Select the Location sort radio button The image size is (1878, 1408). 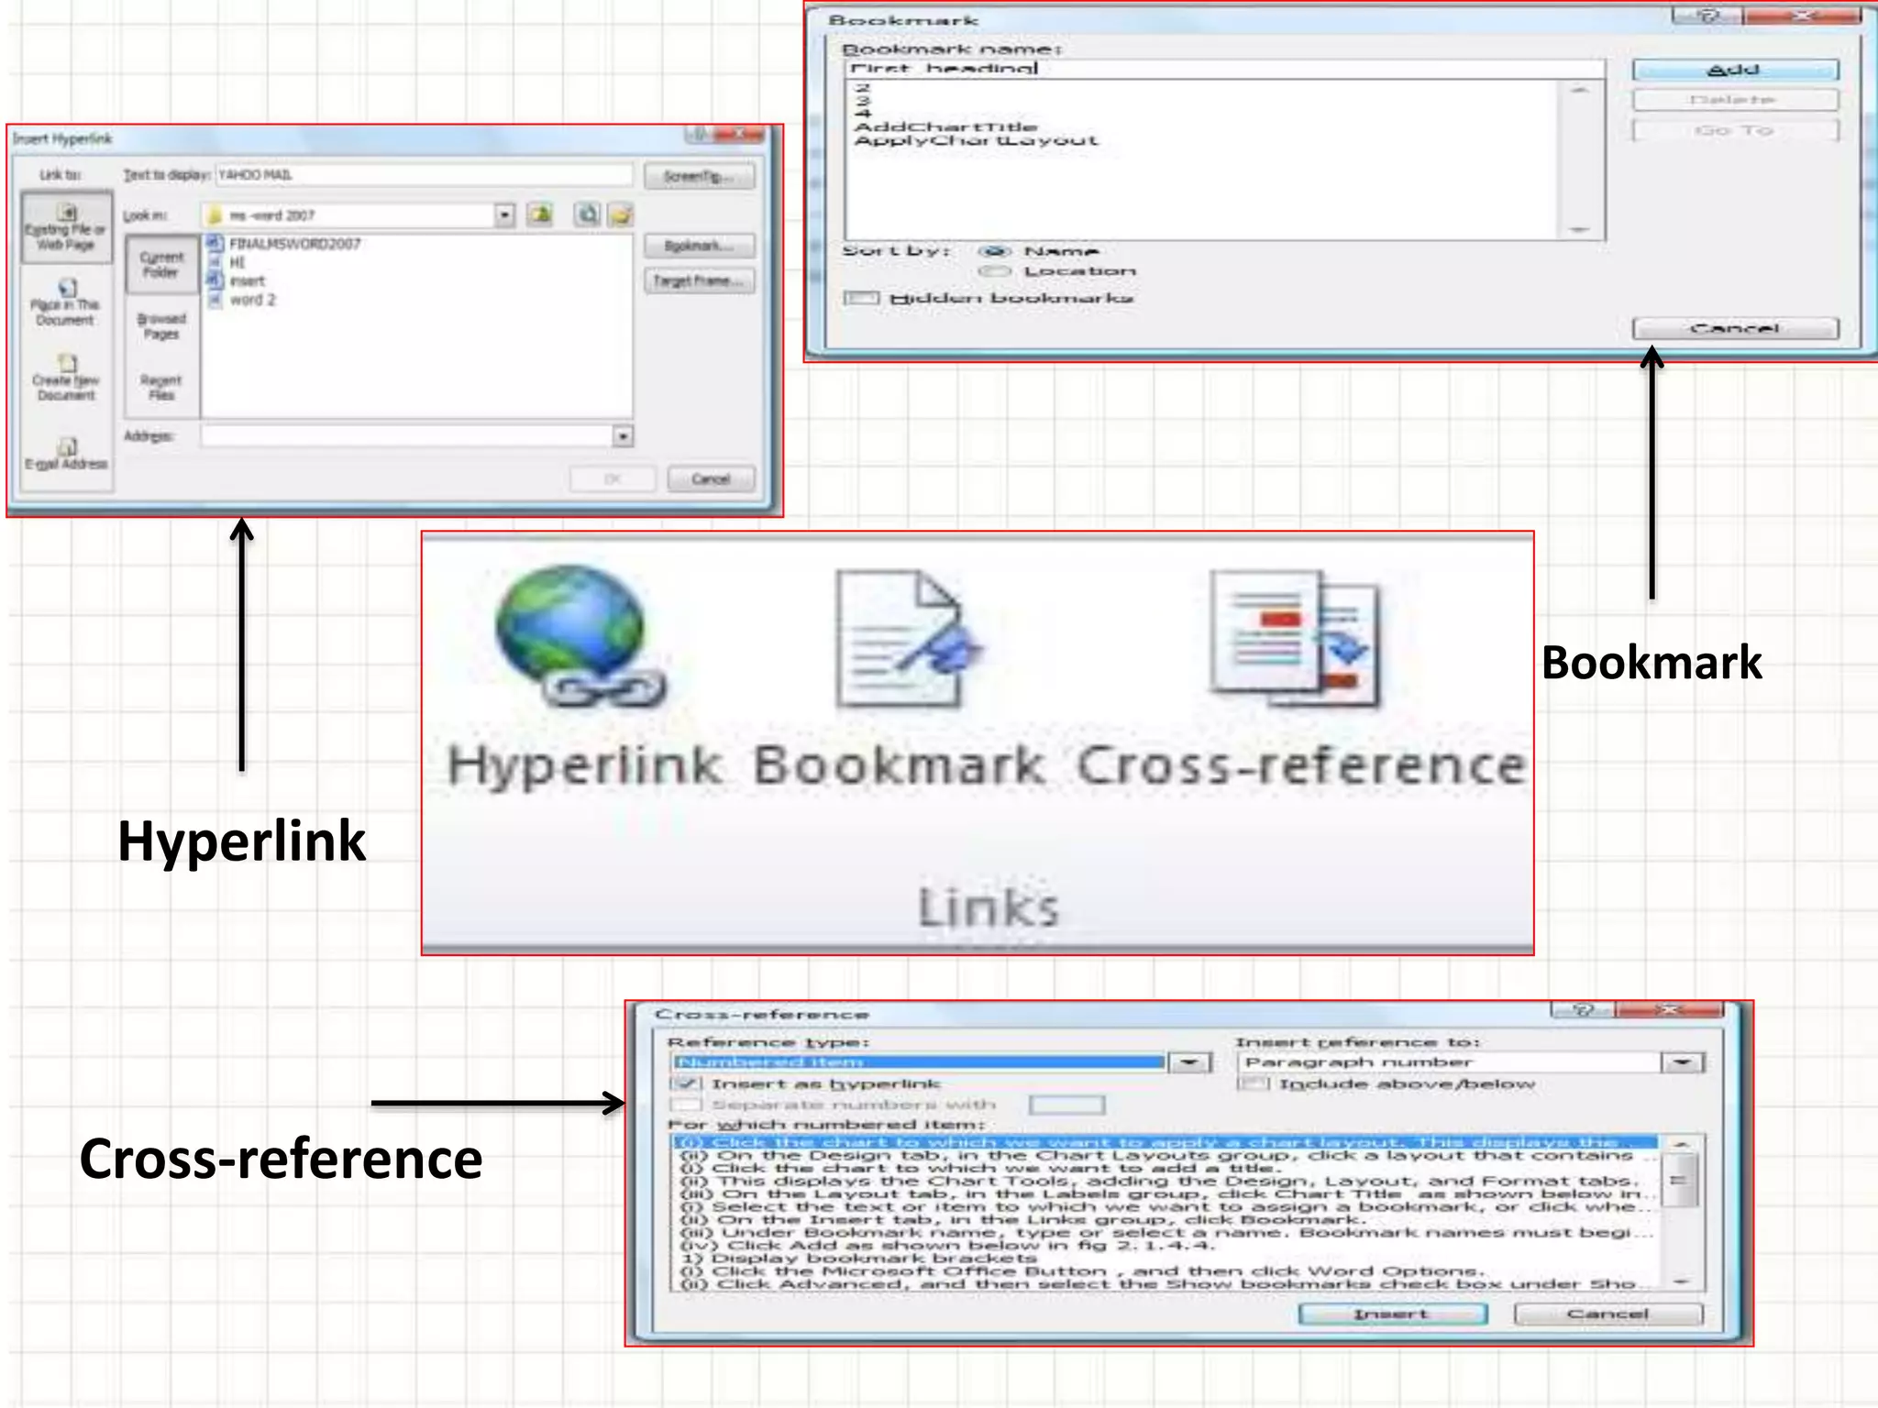coord(995,271)
